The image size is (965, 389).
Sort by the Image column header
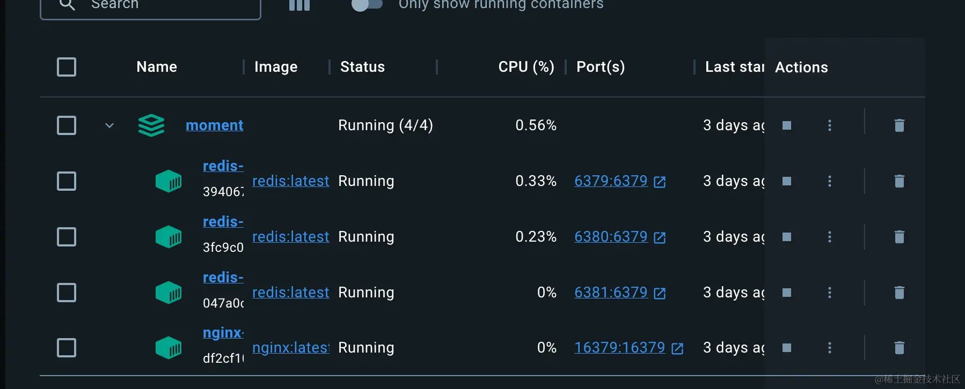276,67
